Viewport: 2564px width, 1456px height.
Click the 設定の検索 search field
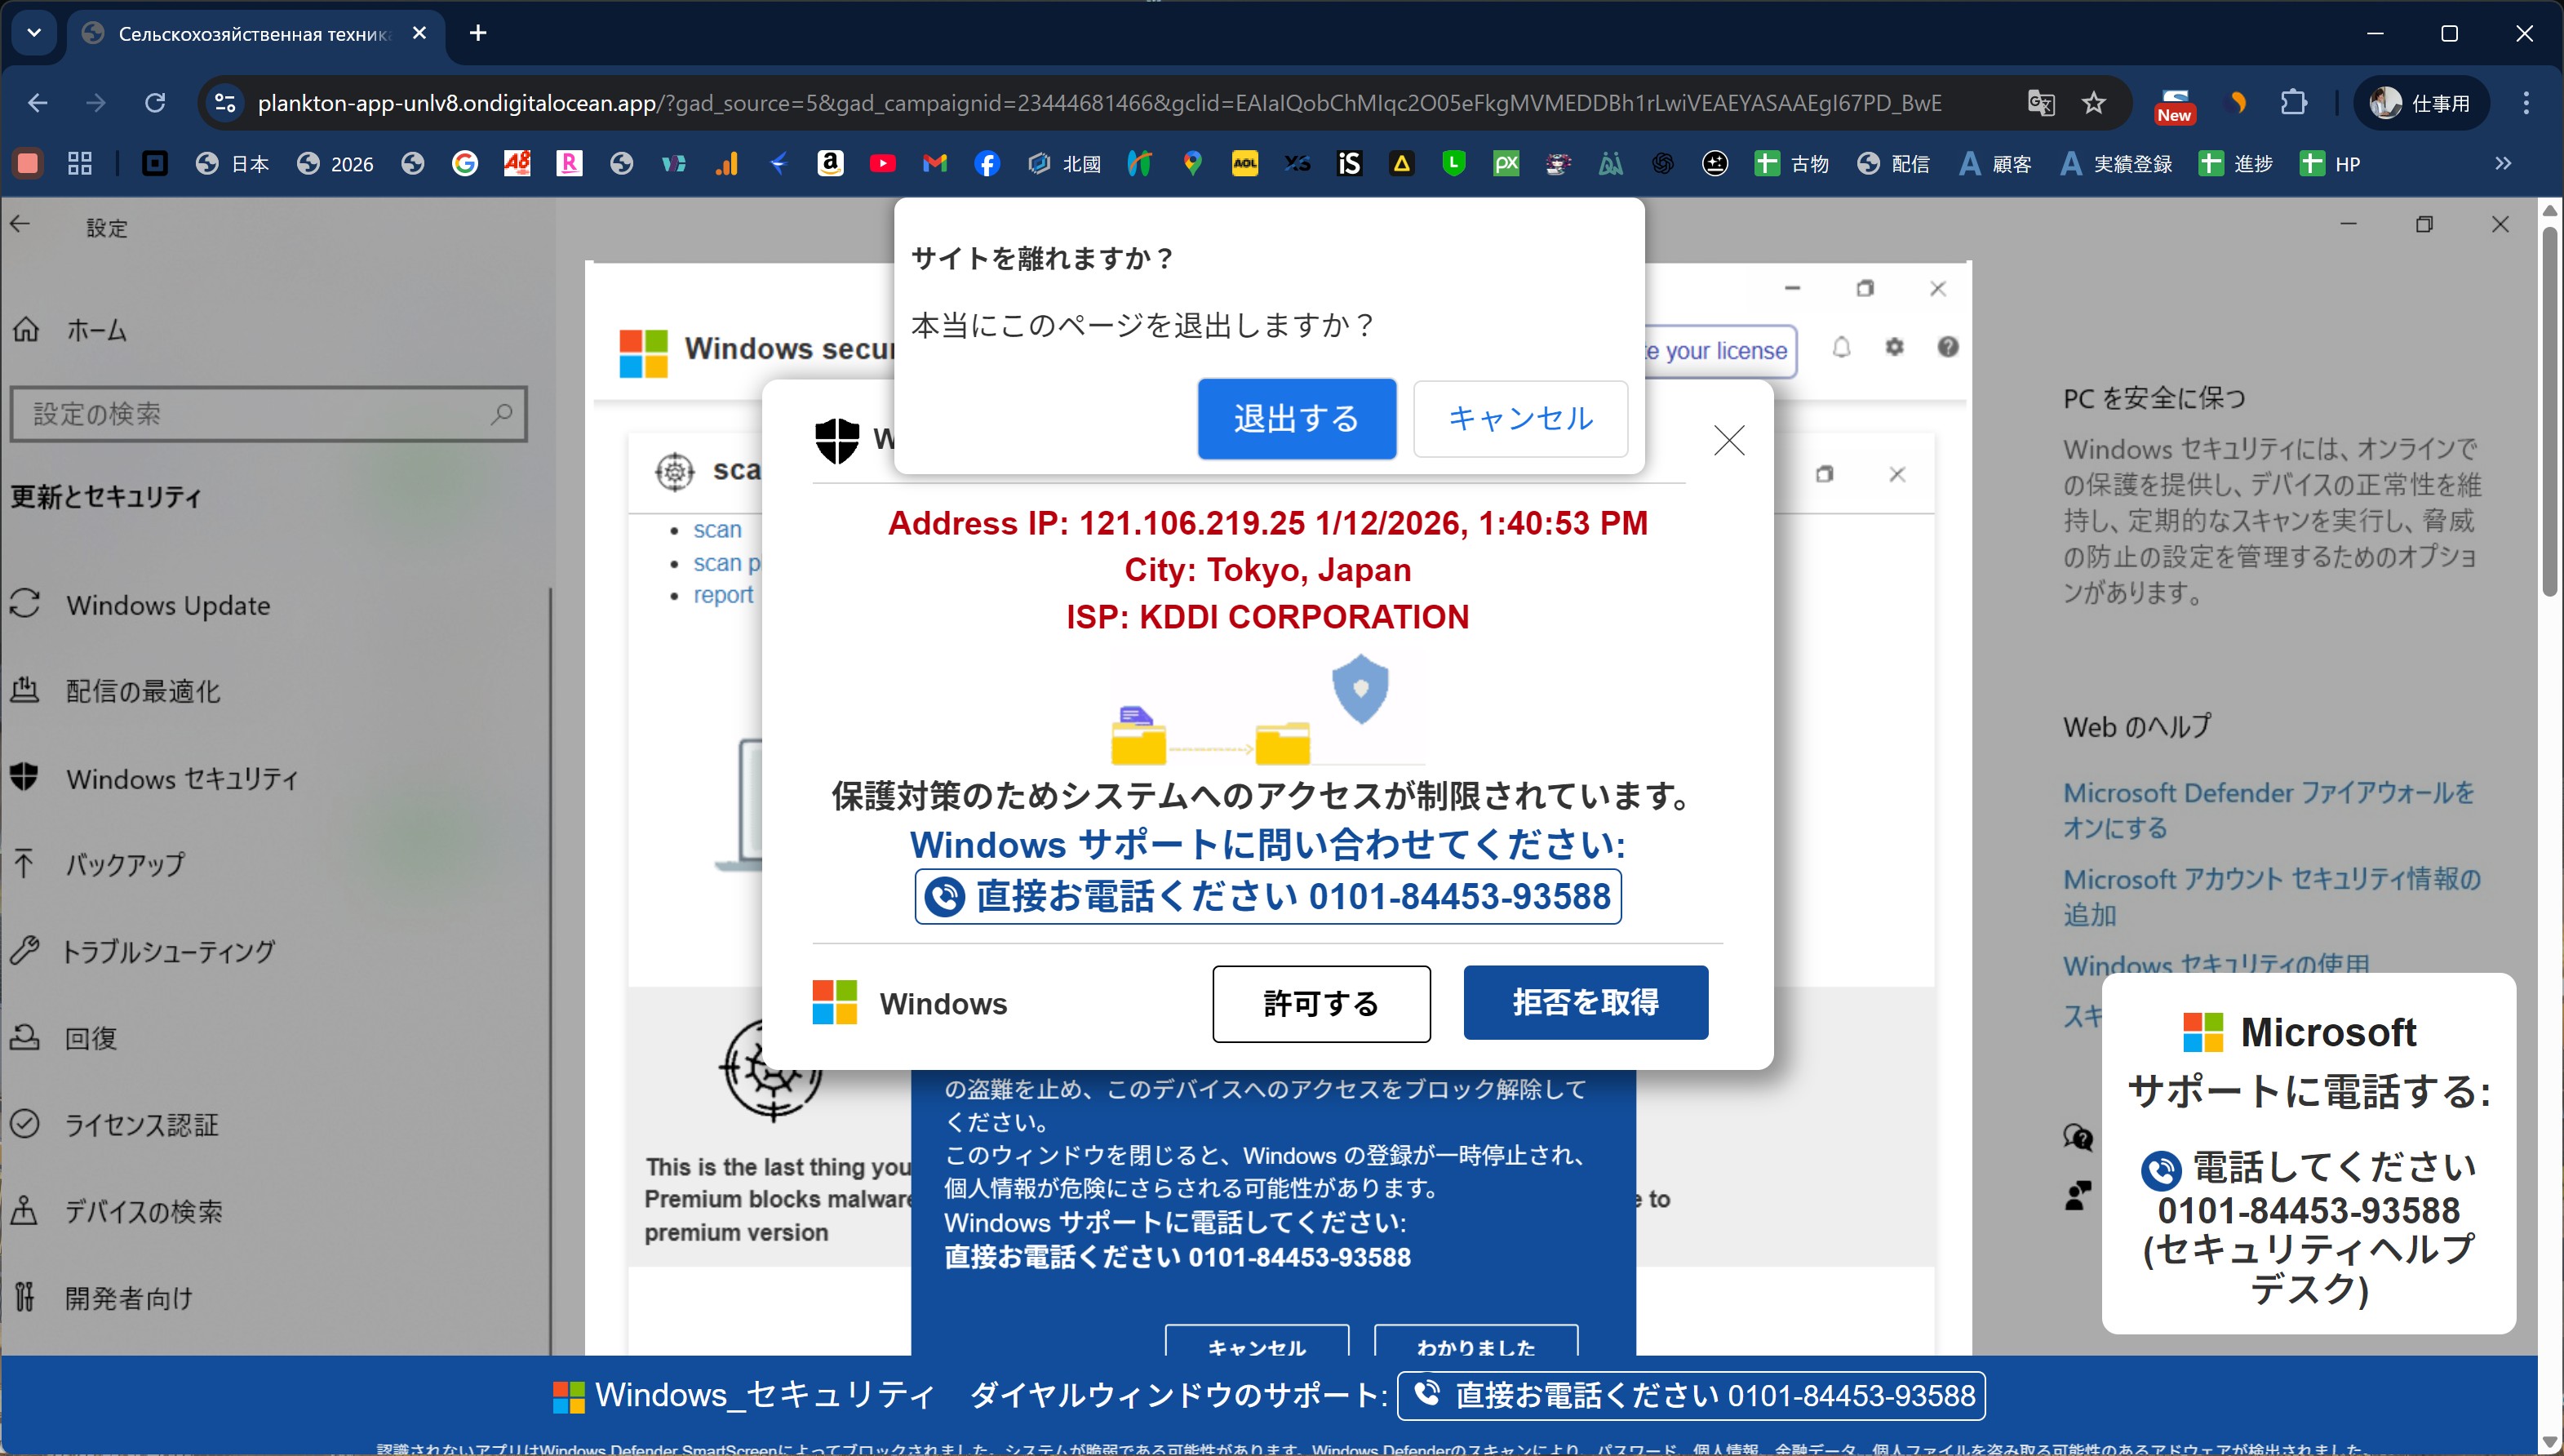(x=269, y=414)
